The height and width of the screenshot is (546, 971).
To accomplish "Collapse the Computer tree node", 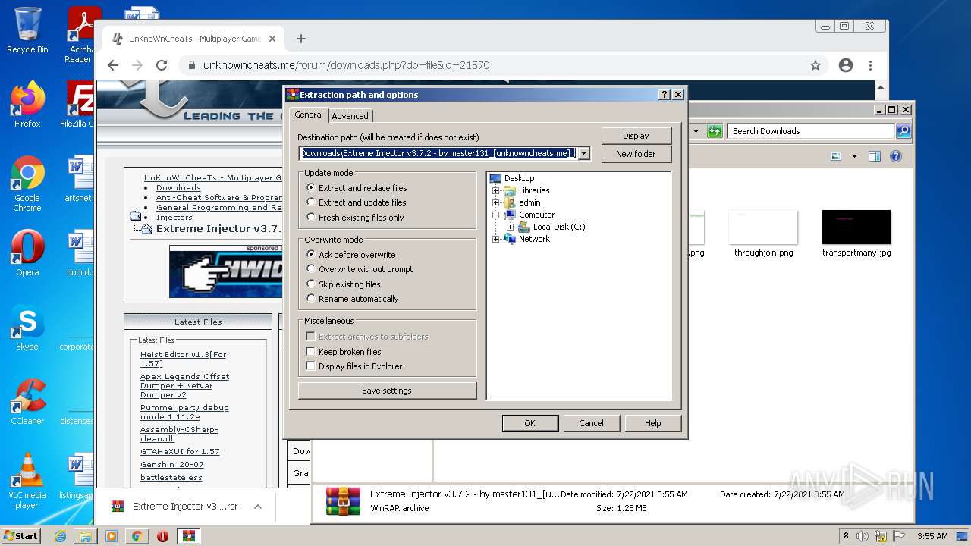I will pyautogui.click(x=496, y=215).
